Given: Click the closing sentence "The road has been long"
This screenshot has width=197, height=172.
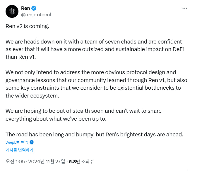Looking at the screenshot, I should click(94, 135).
